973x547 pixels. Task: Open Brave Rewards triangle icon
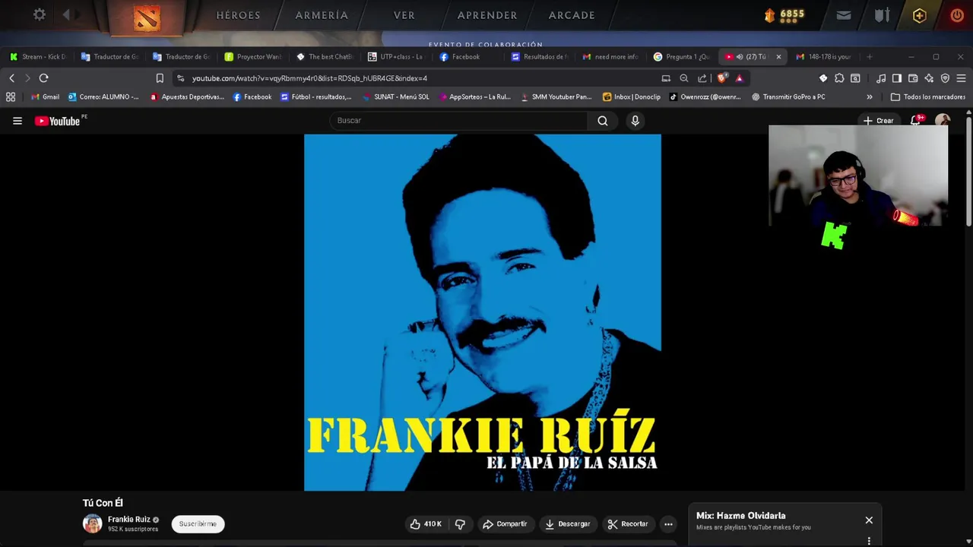(x=739, y=77)
